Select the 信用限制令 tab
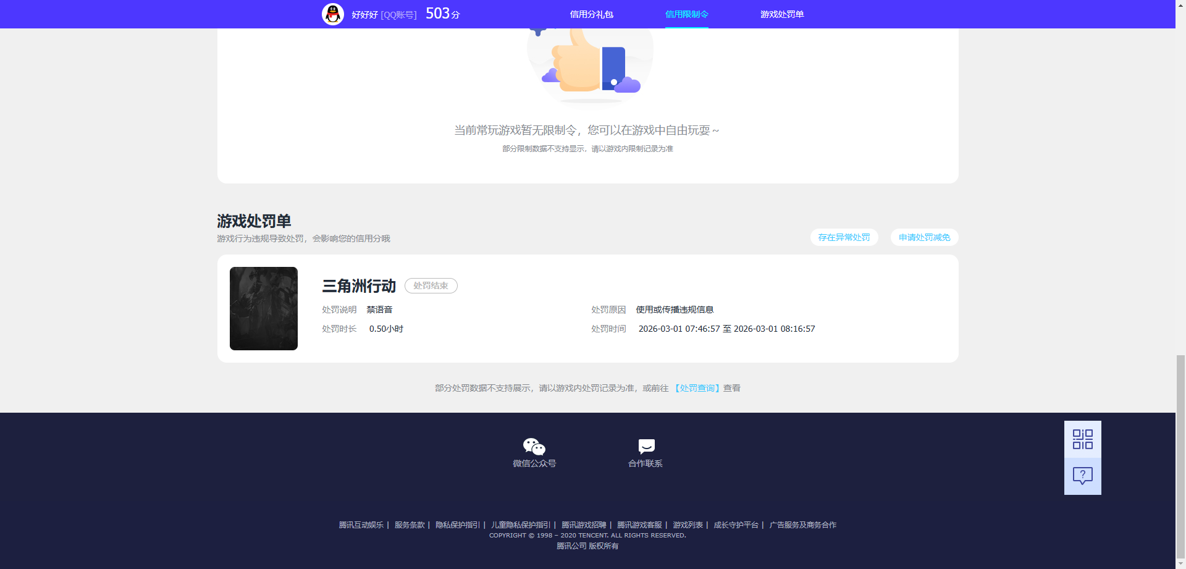Image resolution: width=1186 pixels, height=569 pixels. pos(686,14)
